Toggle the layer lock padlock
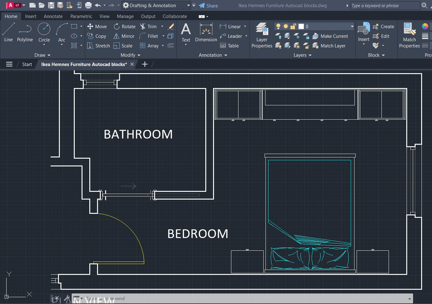 click(x=293, y=26)
